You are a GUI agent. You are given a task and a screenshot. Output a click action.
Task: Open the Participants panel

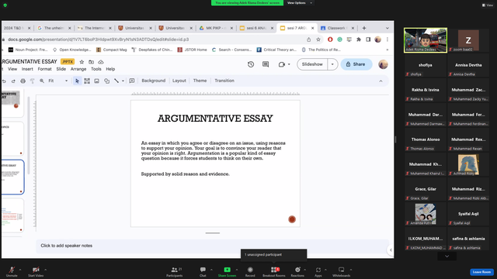tap(174, 271)
